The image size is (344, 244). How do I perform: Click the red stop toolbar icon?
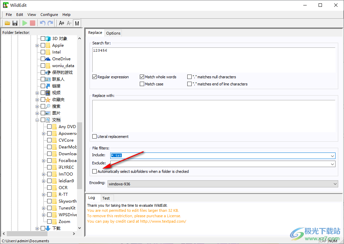[x=33, y=23]
